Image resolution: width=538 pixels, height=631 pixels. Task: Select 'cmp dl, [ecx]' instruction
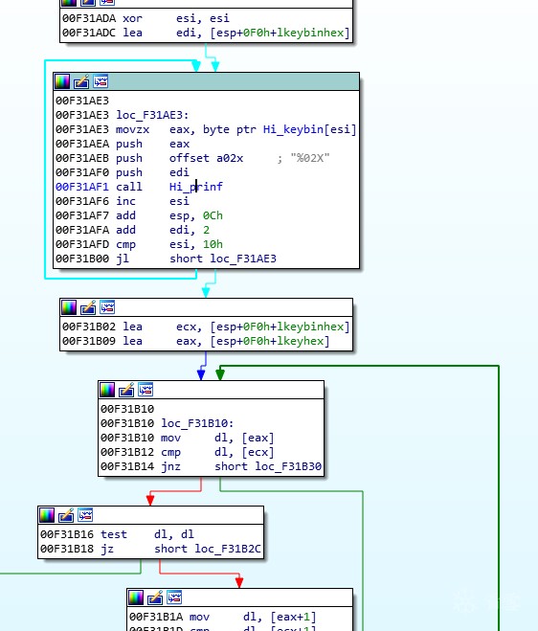[x=188, y=452]
